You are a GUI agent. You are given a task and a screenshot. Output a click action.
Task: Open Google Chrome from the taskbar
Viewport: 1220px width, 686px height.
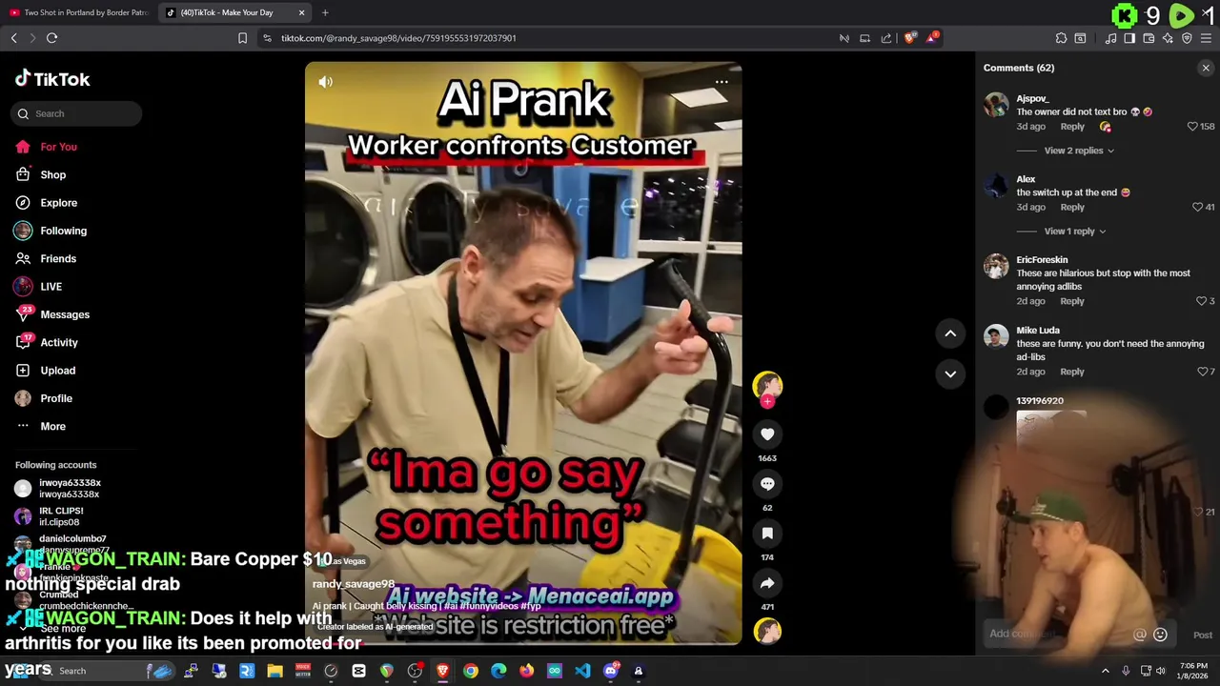pos(471,671)
